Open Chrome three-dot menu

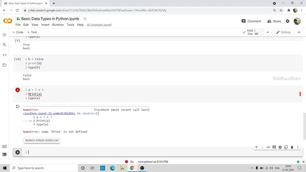302,11
